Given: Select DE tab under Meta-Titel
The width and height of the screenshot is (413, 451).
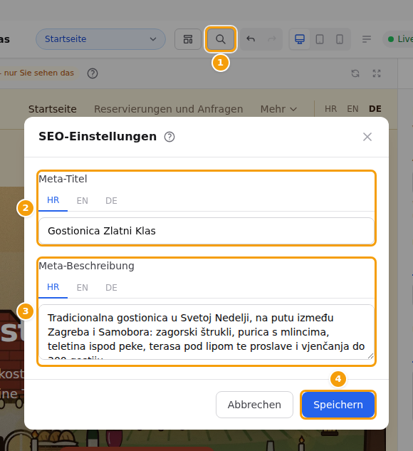Looking at the screenshot, I should tap(111, 200).
